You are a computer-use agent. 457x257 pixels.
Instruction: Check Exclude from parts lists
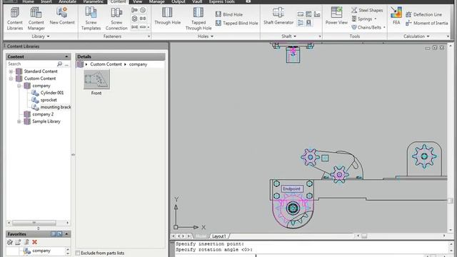pos(78,253)
